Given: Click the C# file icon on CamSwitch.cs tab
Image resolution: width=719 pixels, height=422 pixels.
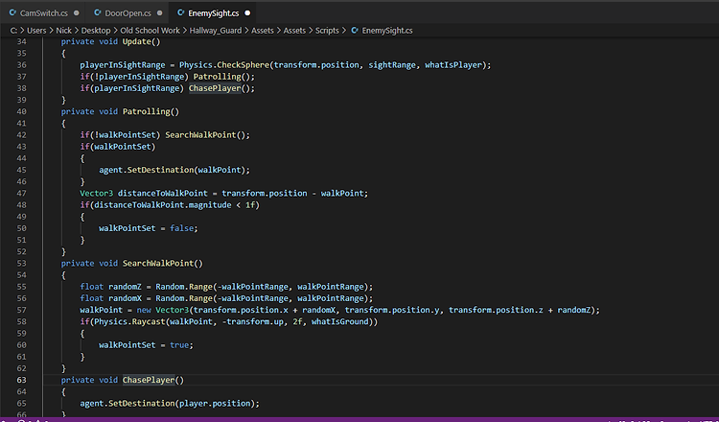Looking at the screenshot, I should tap(12, 13).
